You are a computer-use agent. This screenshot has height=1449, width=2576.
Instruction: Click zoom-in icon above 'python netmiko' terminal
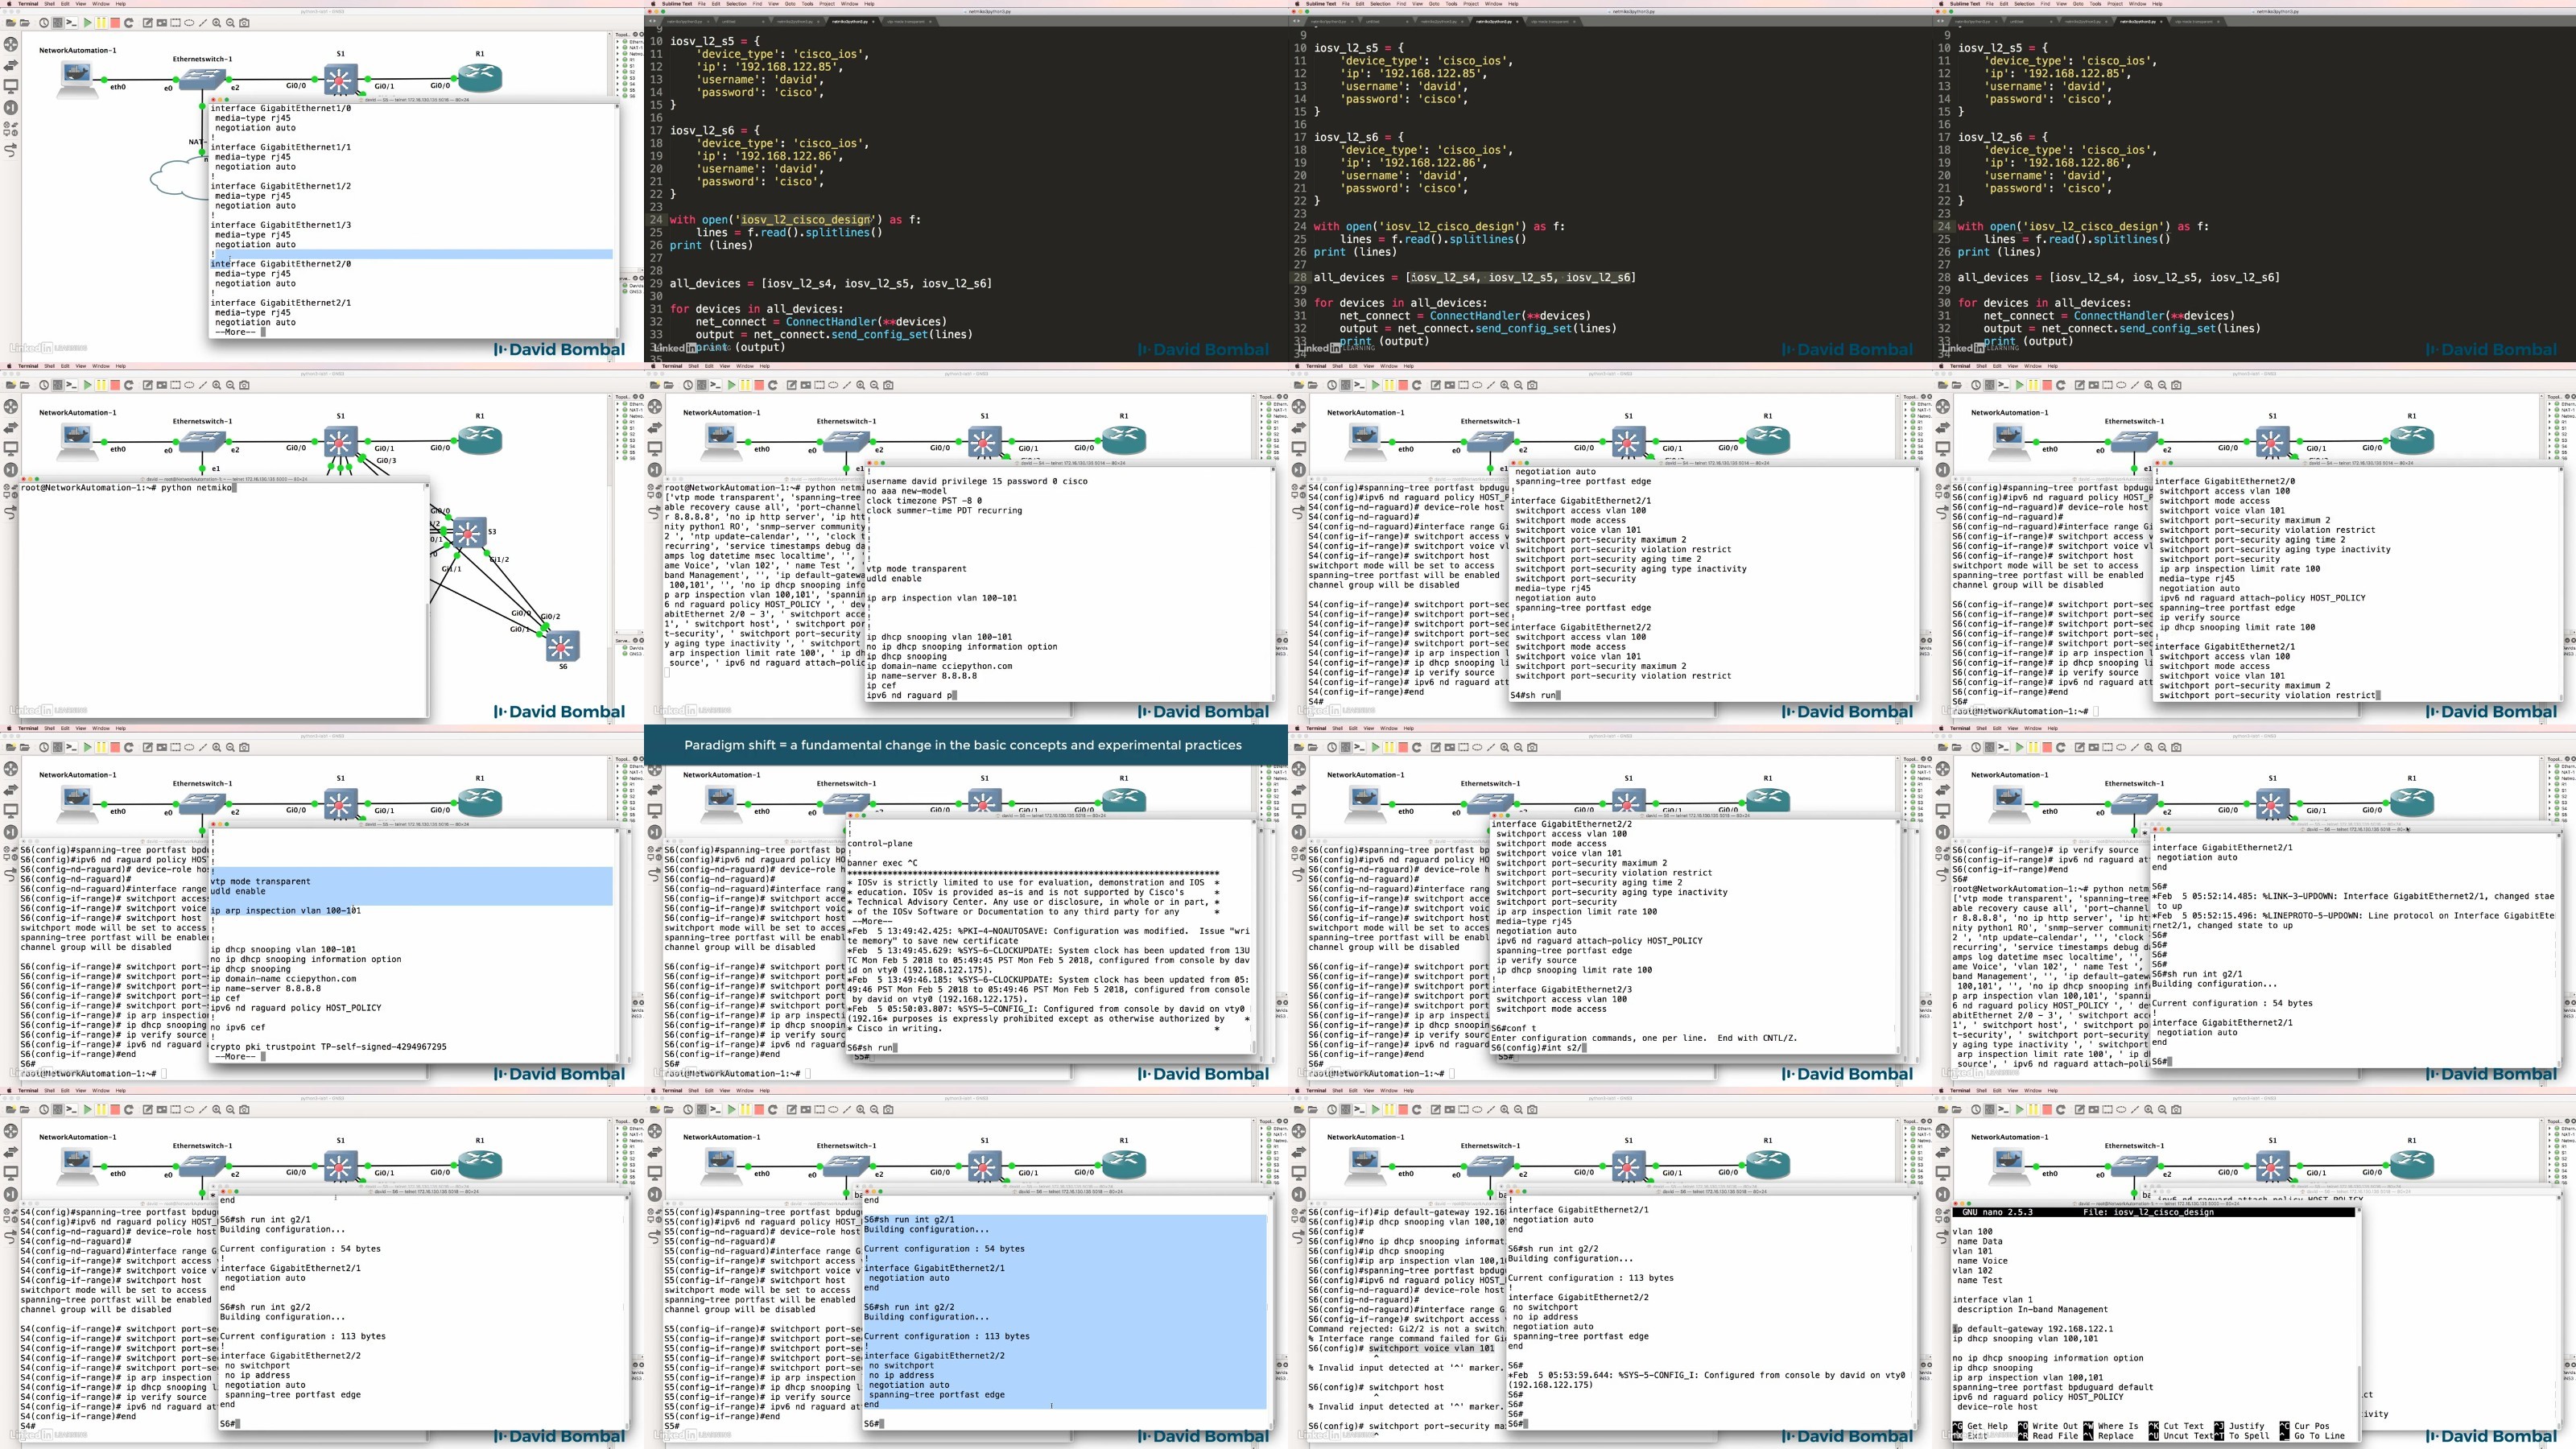point(216,385)
